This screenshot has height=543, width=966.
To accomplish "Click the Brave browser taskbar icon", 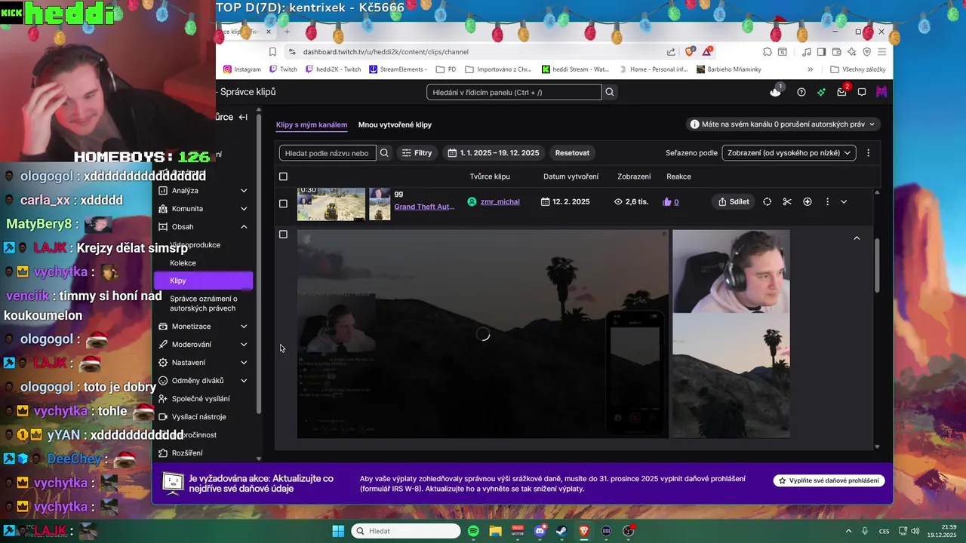I will point(584,531).
